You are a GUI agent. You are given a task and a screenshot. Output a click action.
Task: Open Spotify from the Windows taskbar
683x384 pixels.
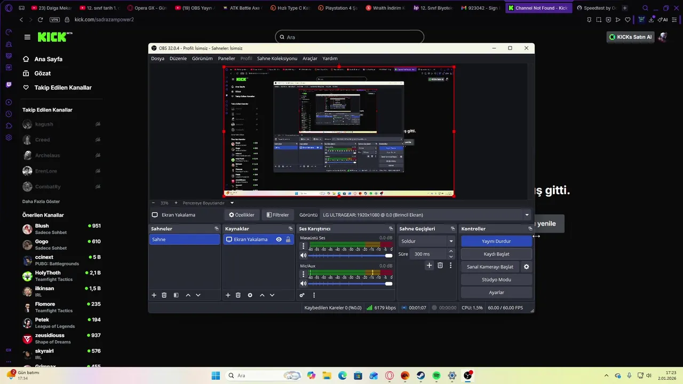pyautogui.click(x=436, y=375)
